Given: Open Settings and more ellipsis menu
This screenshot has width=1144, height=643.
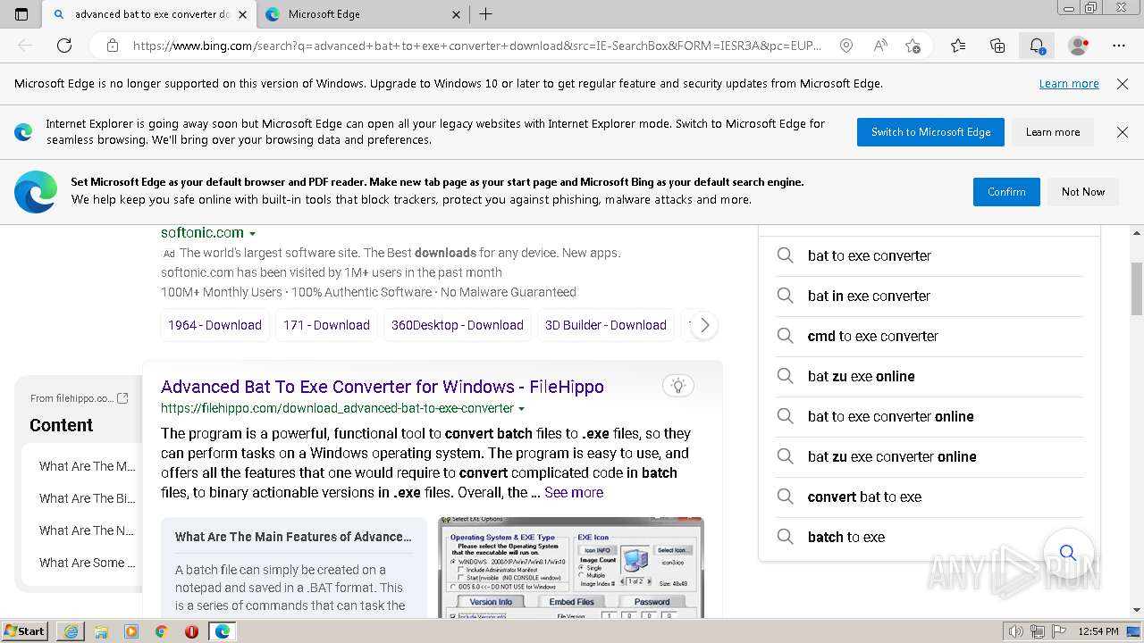Looking at the screenshot, I should tap(1119, 46).
